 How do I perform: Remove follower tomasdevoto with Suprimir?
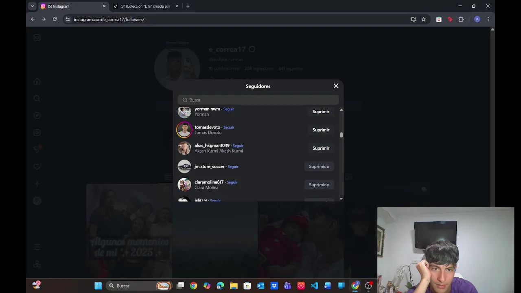tap(321, 130)
